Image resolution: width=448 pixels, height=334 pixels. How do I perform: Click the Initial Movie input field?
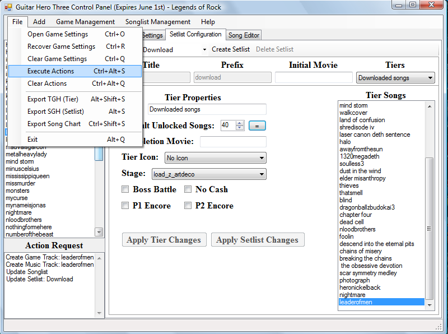[314, 77]
